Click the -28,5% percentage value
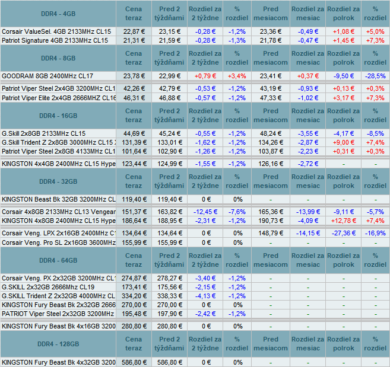This screenshot has width=390, height=367. click(x=375, y=76)
